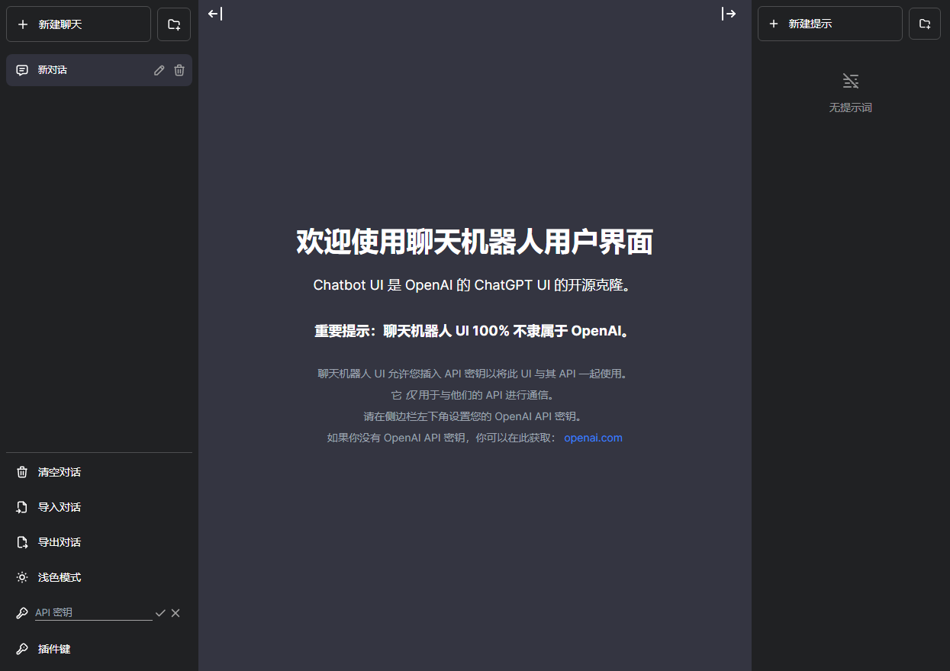Create a new prompt folder on the right
The width and height of the screenshot is (950, 671).
[x=924, y=24]
